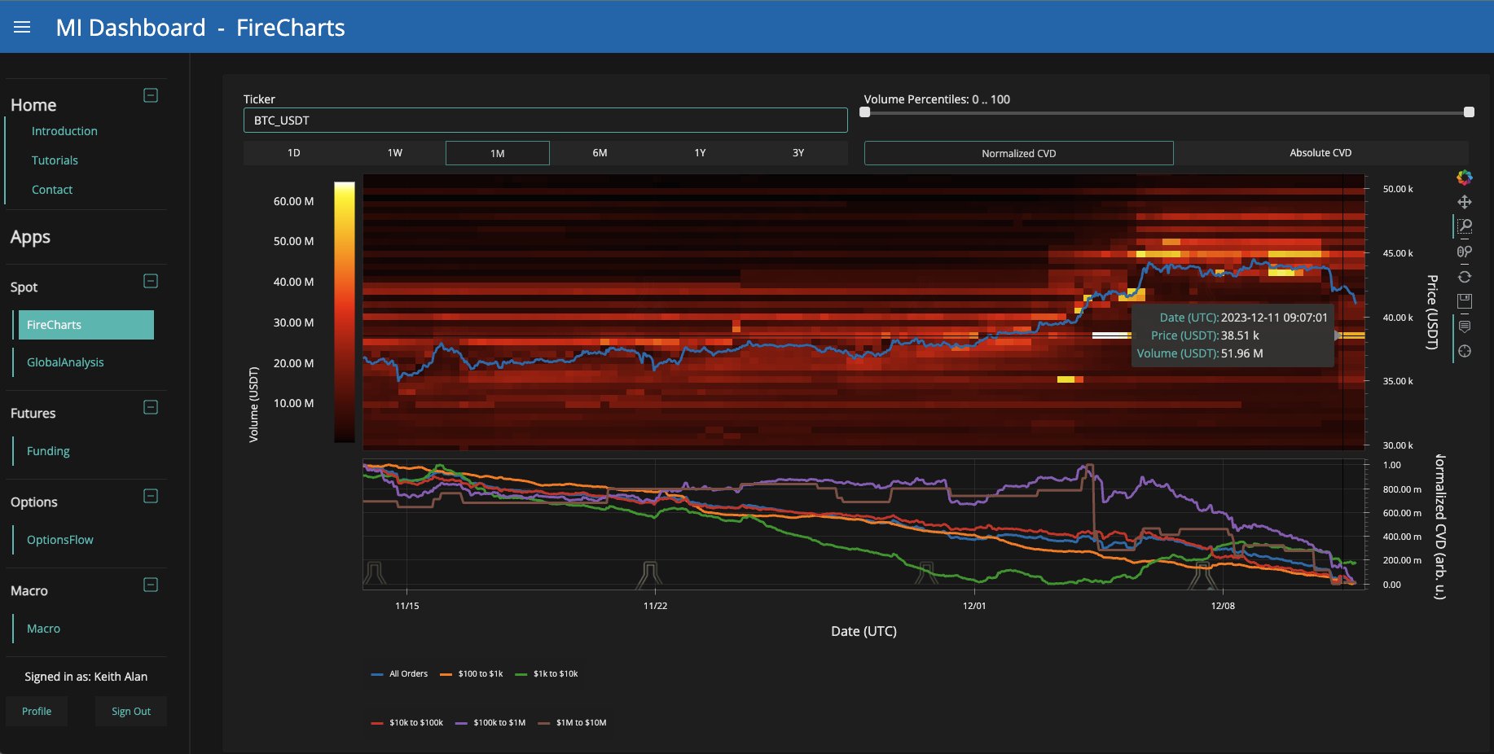
Task: Select the Pan tool in chart toolbar
Action: (1464, 202)
